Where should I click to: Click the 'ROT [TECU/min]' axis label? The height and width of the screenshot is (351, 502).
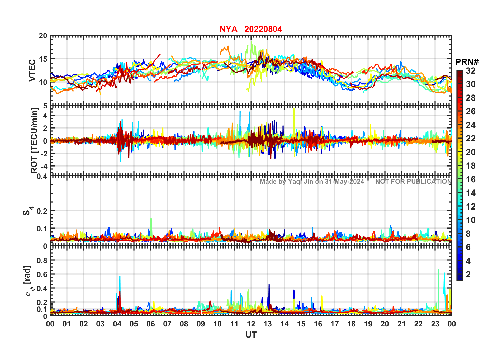click(x=34, y=141)
